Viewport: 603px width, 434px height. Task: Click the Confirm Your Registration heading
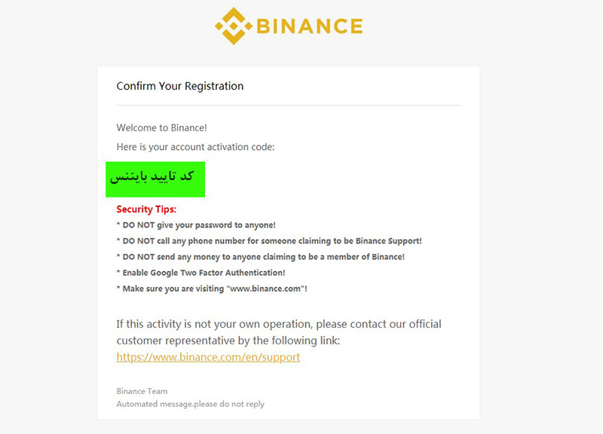(x=180, y=86)
